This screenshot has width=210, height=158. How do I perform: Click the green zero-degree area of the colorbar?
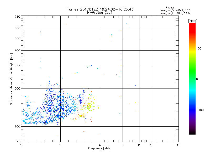tap(192, 79)
